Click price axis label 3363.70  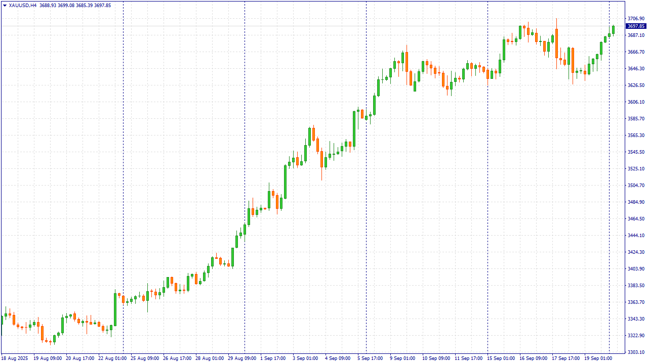[x=636, y=302]
